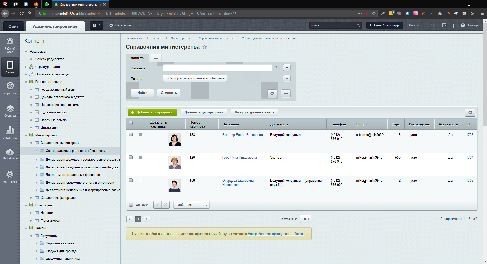Click the row menu for Гора Нина Николаевна
Viewport: 487px width, 264px height.
coord(141,157)
